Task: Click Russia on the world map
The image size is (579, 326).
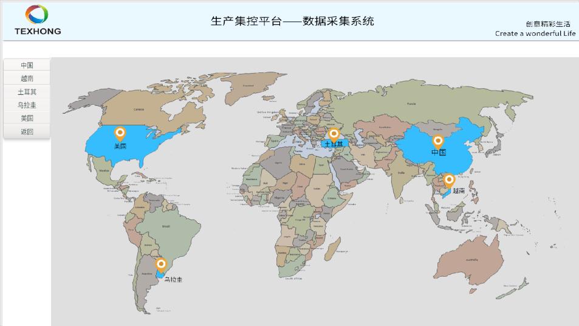Action: pos(411,103)
